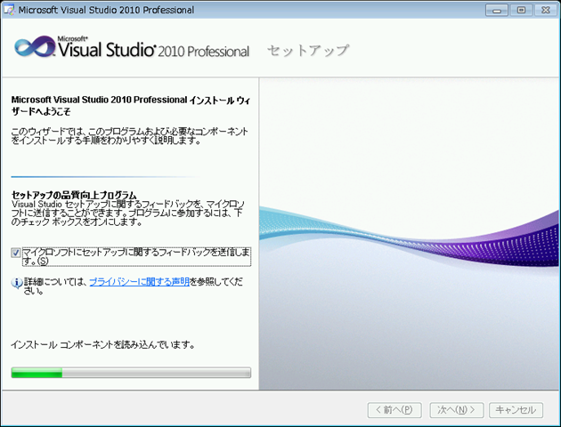Click the セットアップの品質向上プログラム section heading

click(x=74, y=194)
